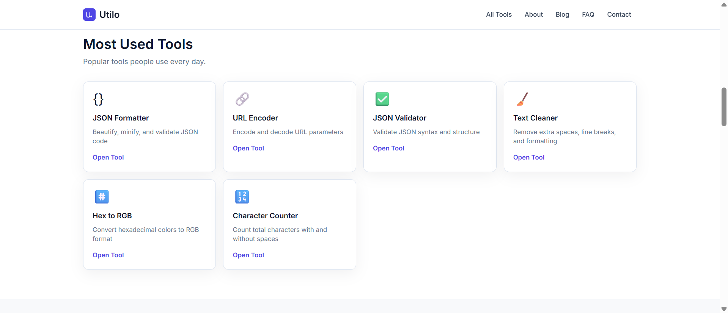Click the Text Cleaner card title
Viewport: 728px width, 313px height.
pos(535,118)
